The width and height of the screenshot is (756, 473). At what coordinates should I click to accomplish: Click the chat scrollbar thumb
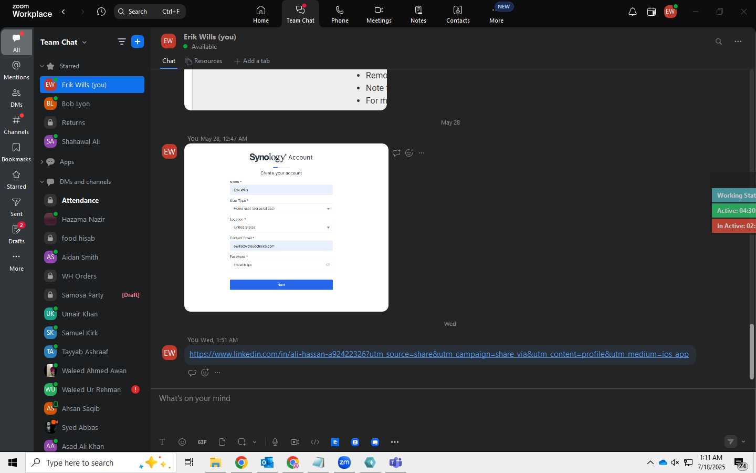point(751,351)
